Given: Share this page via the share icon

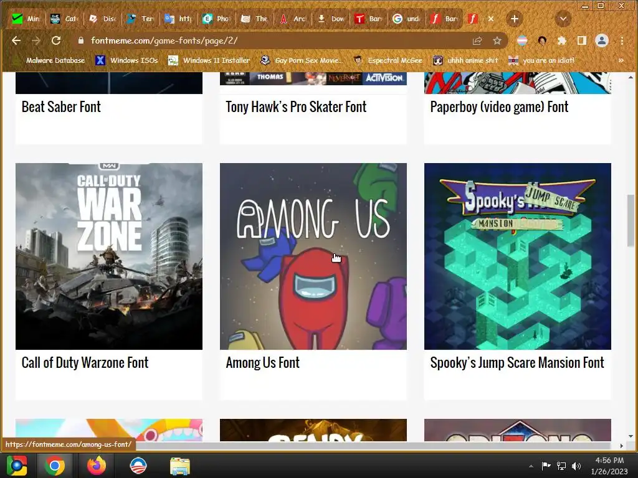Looking at the screenshot, I should tap(477, 40).
